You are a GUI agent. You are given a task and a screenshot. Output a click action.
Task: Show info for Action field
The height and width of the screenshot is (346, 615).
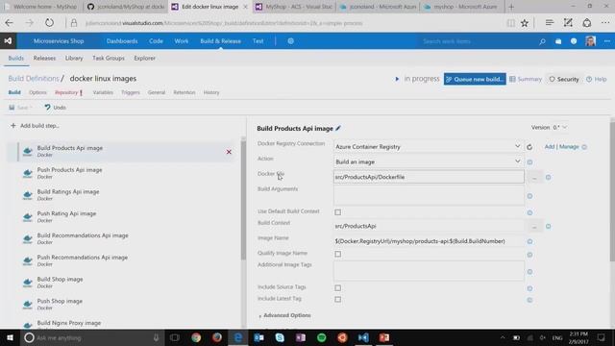pyautogui.click(x=529, y=162)
